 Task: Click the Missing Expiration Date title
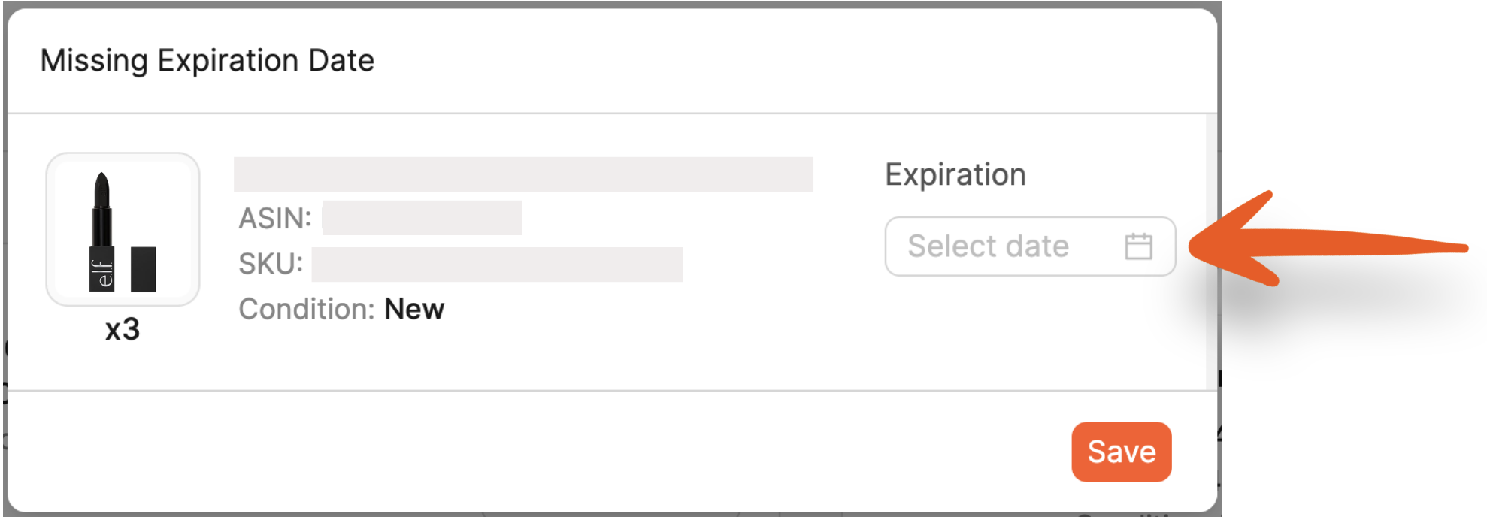click(x=207, y=60)
